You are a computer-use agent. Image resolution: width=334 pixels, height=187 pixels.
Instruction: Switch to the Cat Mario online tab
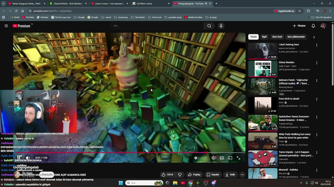[x=151, y=4]
